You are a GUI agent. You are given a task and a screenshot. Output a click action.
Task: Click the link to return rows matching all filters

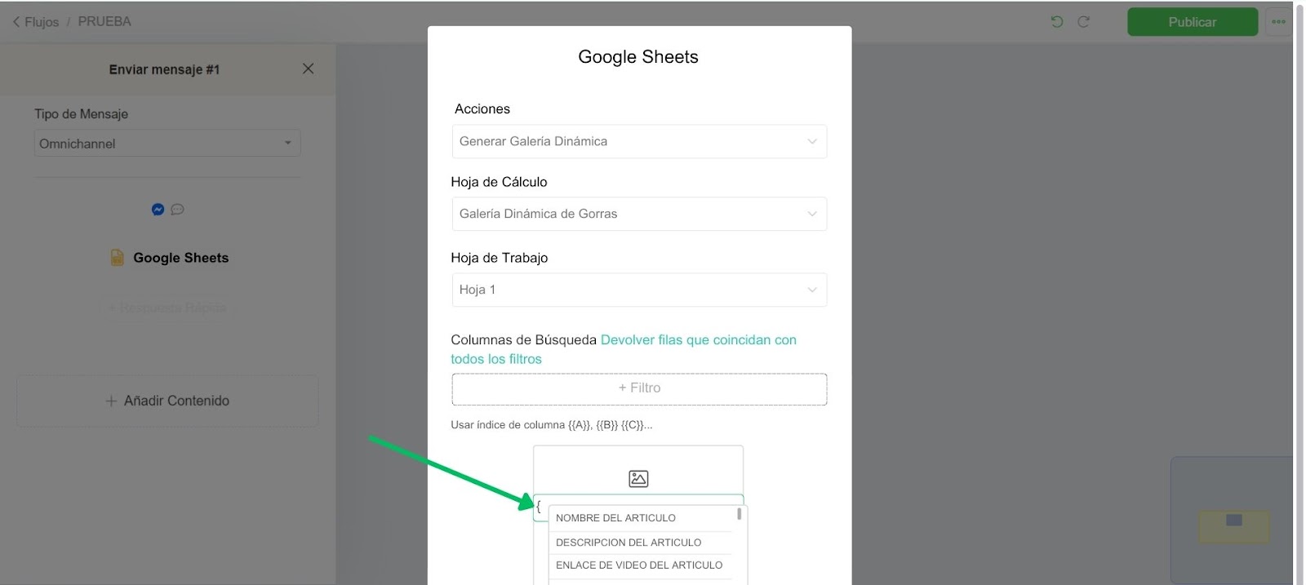click(624, 349)
